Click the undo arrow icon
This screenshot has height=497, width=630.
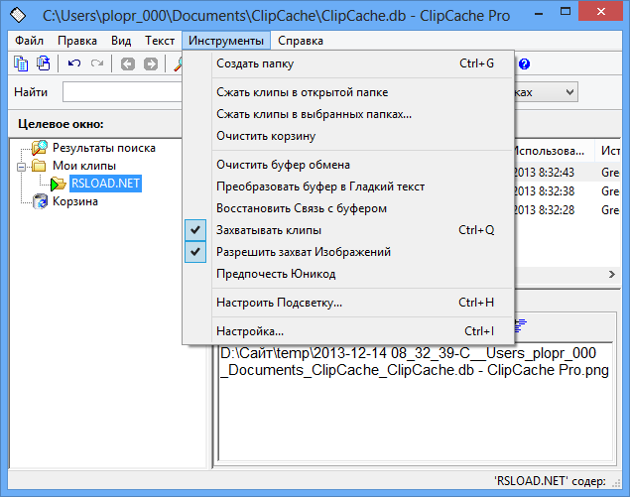(74, 63)
